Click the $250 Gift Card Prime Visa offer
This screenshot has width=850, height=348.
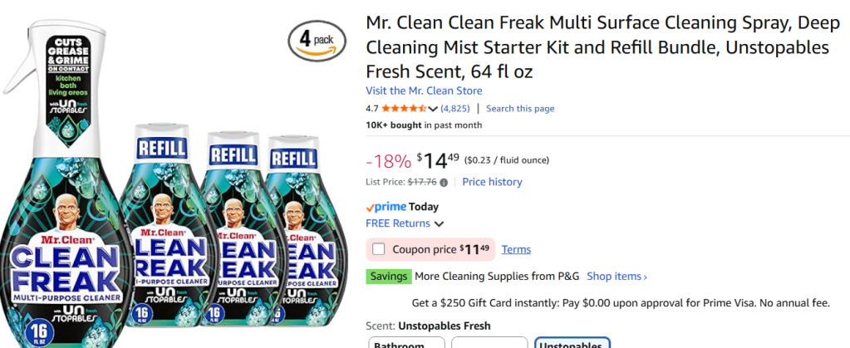pos(621,302)
